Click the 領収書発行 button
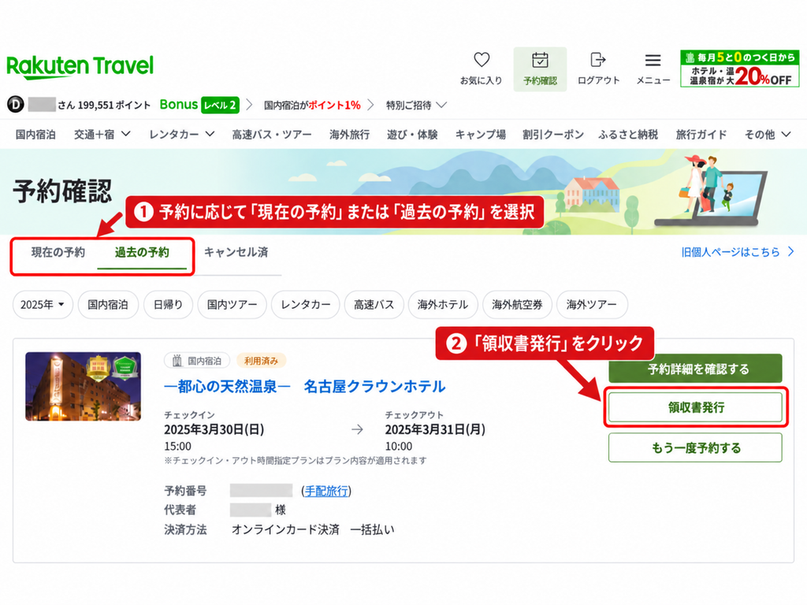 point(695,407)
